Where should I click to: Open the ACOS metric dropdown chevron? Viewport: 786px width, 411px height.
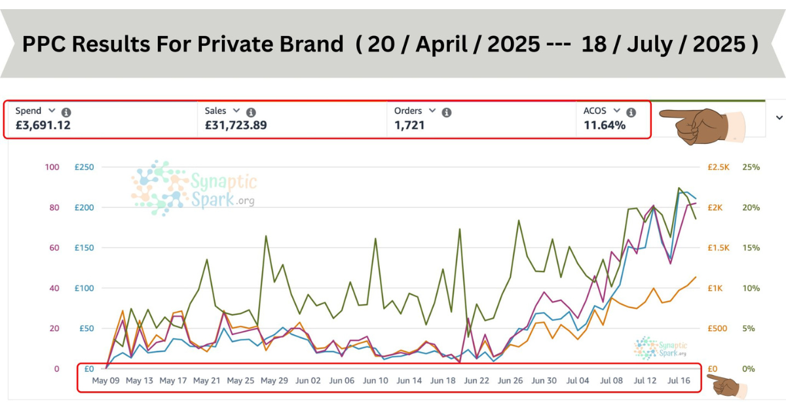click(x=616, y=111)
